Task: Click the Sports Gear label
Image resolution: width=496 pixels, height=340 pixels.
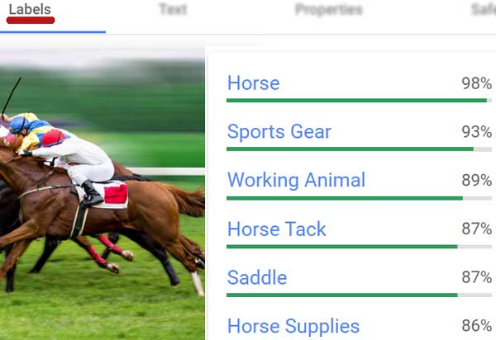Action: pyautogui.click(x=279, y=132)
